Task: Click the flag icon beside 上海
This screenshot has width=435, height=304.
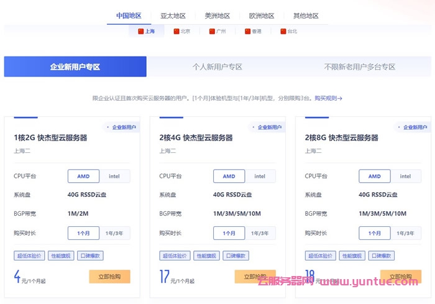Action: click(x=140, y=31)
